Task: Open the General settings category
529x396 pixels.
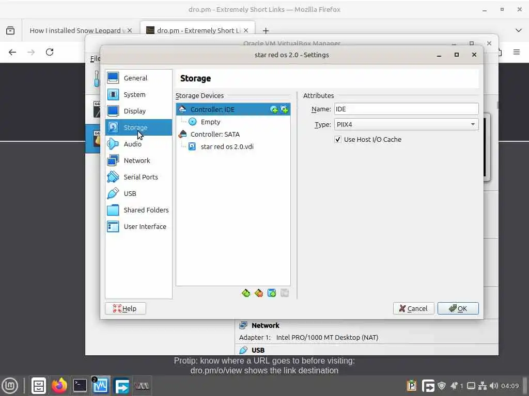Action: coord(138,78)
